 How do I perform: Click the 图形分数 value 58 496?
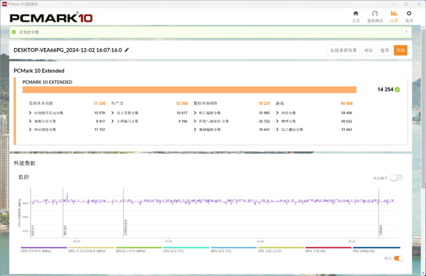tap(347, 113)
